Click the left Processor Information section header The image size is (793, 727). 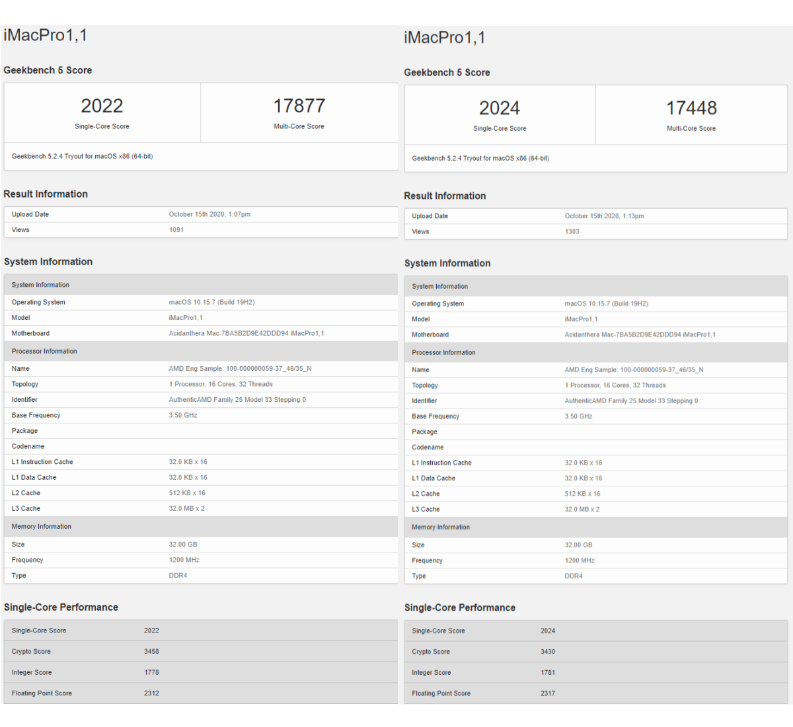201,351
